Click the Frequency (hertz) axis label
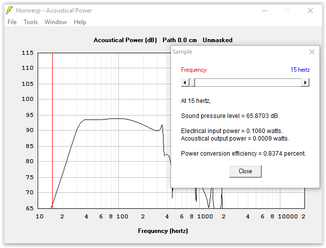The image size is (326, 248). tap(163, 231)
